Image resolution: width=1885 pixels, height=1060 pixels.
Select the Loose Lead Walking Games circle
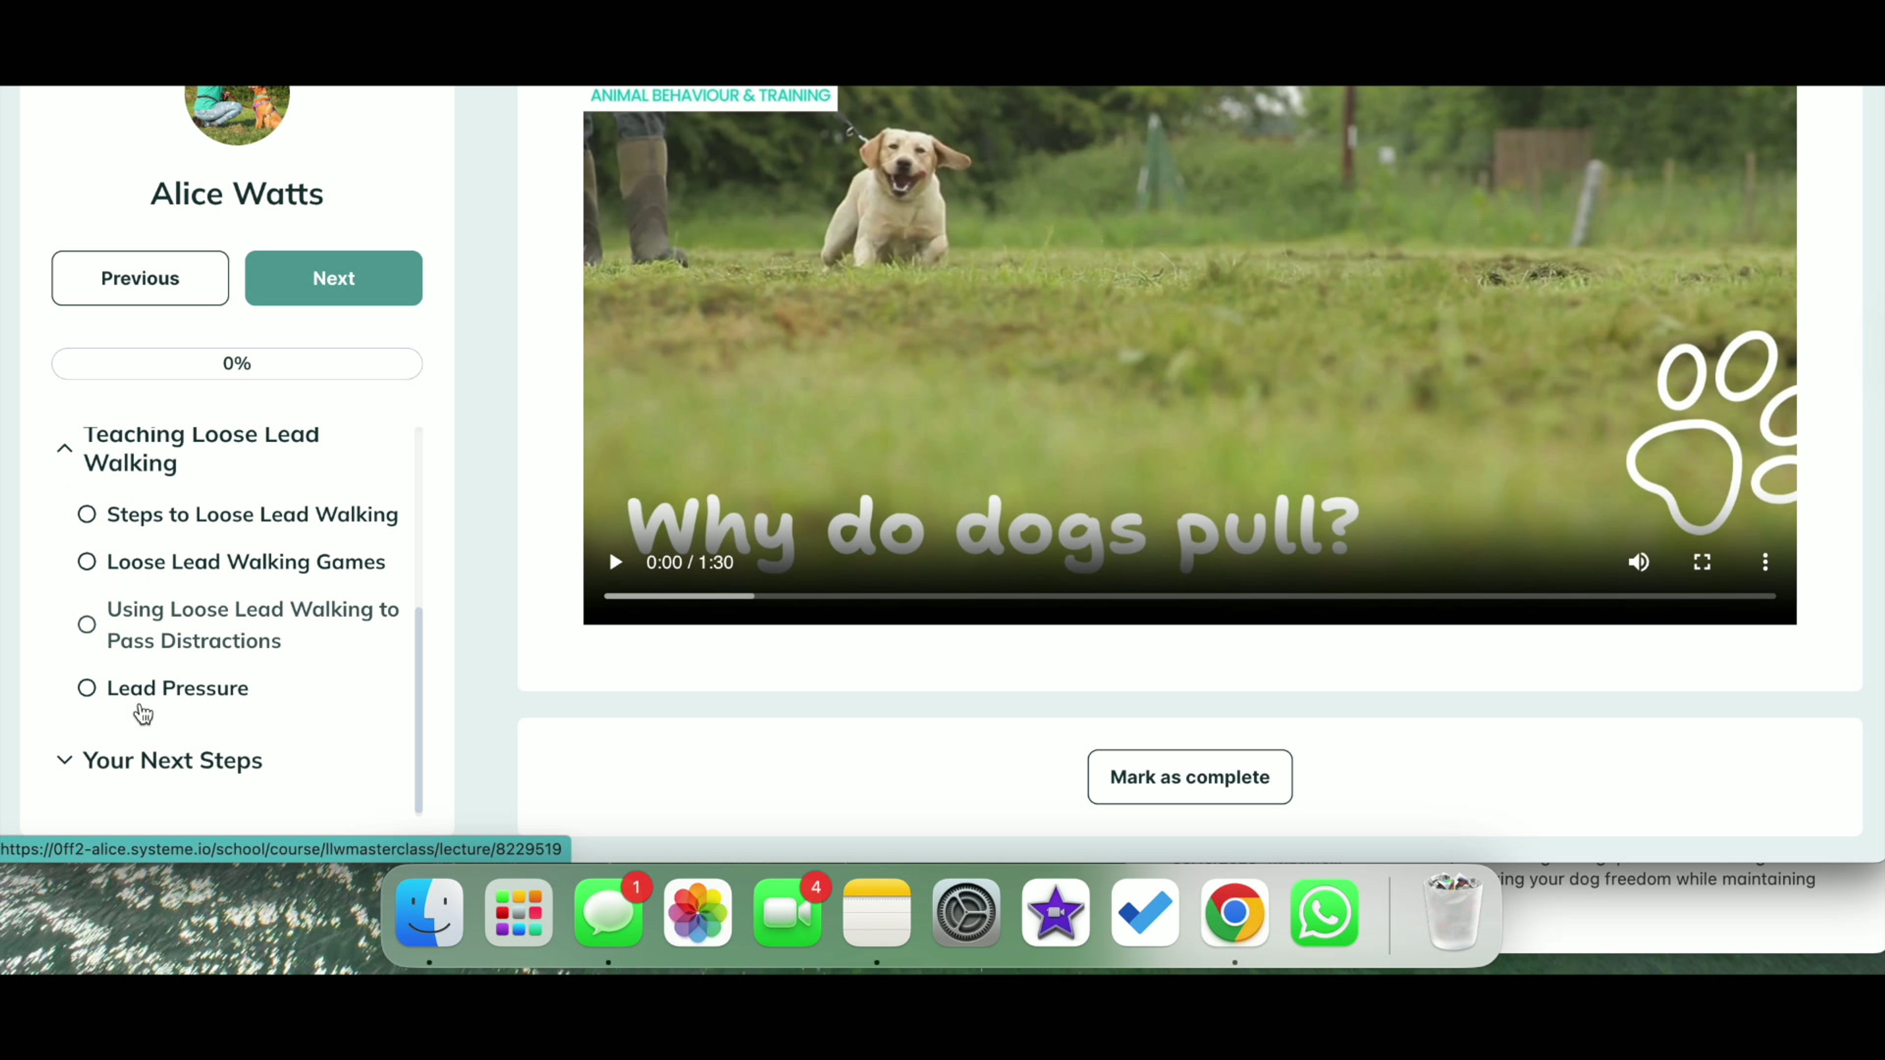tap(87, 562)
